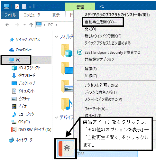The height and width of the screenshot is (160, 156).
Task: Select 'ESET Endpoint Securityで検査する' menu entry
Action: tap(112, 52)
